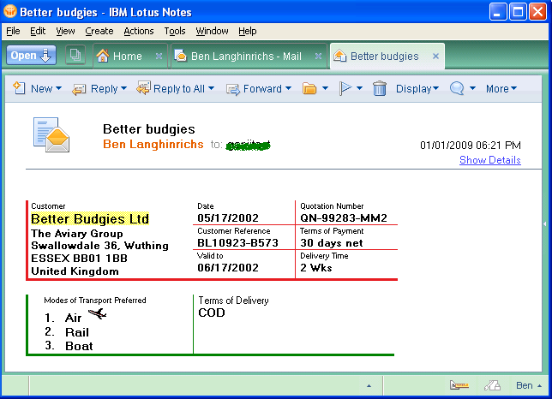Click the move to folder icon

(309, 88)
